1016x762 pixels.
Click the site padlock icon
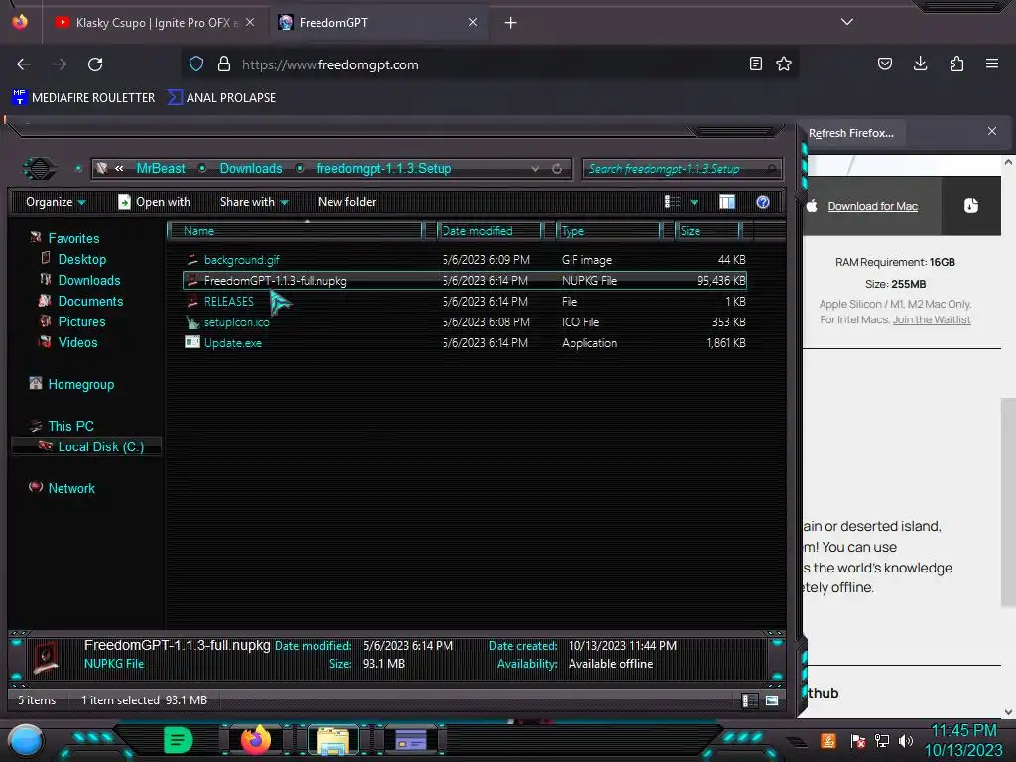pos(224,64)
